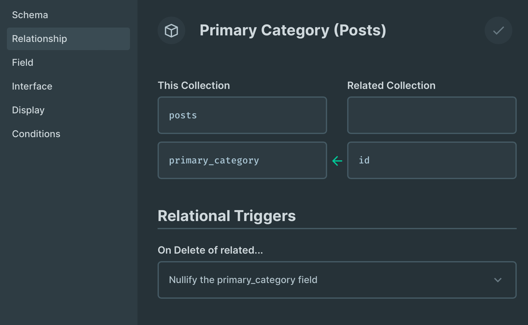The image size is (528, 325).
Task: Click the green arrow between field boxes
Action: click(337, 160)
